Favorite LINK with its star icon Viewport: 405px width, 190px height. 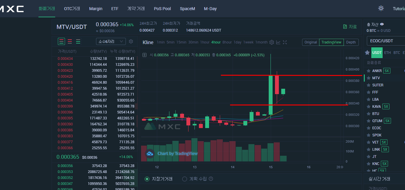pyautogui.click(x=368, y=149)
